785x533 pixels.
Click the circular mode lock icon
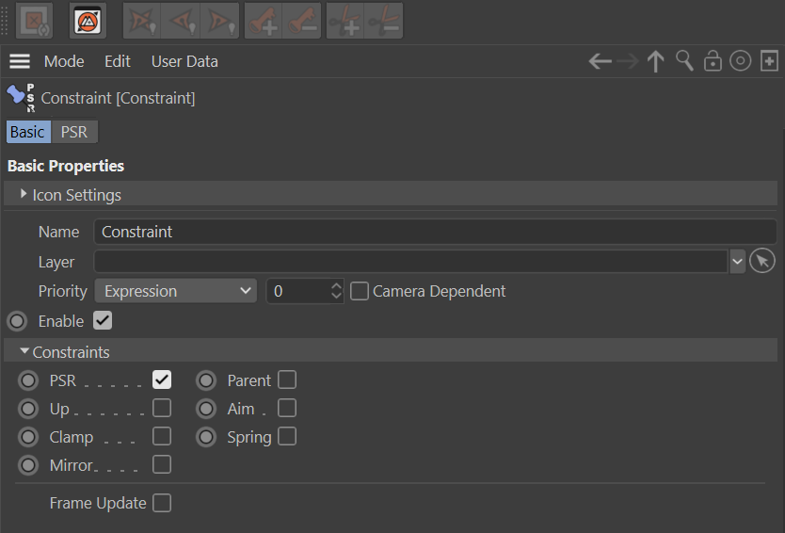click(741, 62)
